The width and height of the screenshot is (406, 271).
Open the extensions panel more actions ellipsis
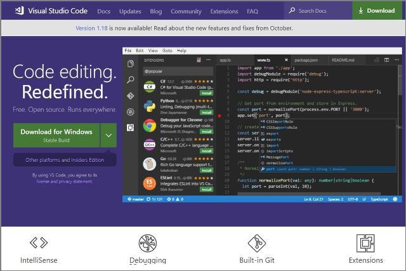[209, 60]
